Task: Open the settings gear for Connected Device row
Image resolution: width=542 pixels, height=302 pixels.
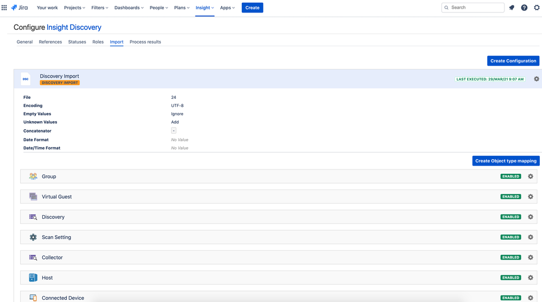Action: click(531, 298)
